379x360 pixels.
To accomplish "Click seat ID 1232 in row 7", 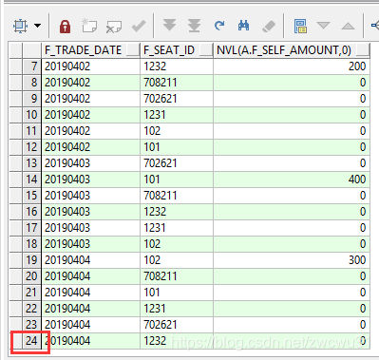I will [x=155, y=66].
